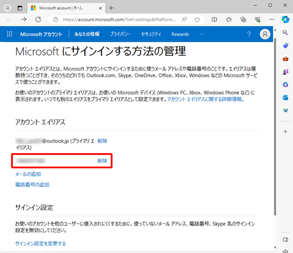Screen dimensions: 293x253
Task: Open the セキュリティ menu item
Action: point(151,34)
